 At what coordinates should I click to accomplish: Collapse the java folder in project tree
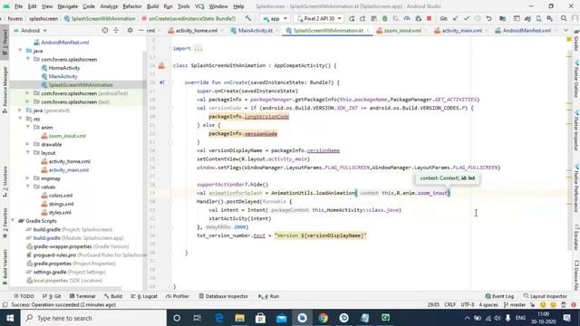20,51
